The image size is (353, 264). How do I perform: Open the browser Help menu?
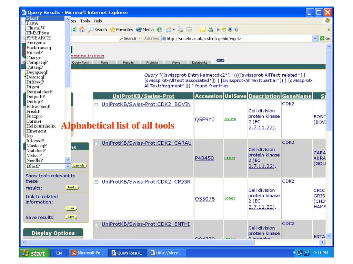(98, 21)
